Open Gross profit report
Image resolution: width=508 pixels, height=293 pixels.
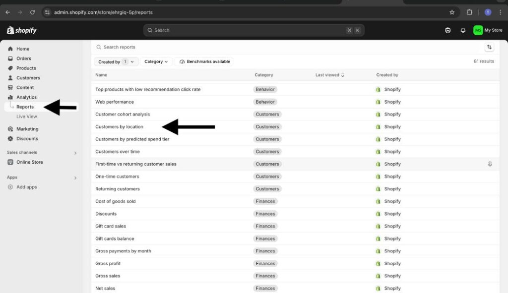pyautogui.click(x=108, y=264)
